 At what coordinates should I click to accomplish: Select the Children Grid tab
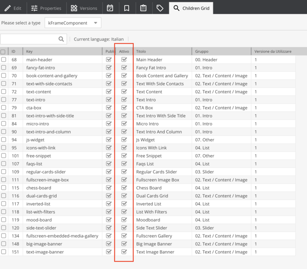click(x=191, y=8)
